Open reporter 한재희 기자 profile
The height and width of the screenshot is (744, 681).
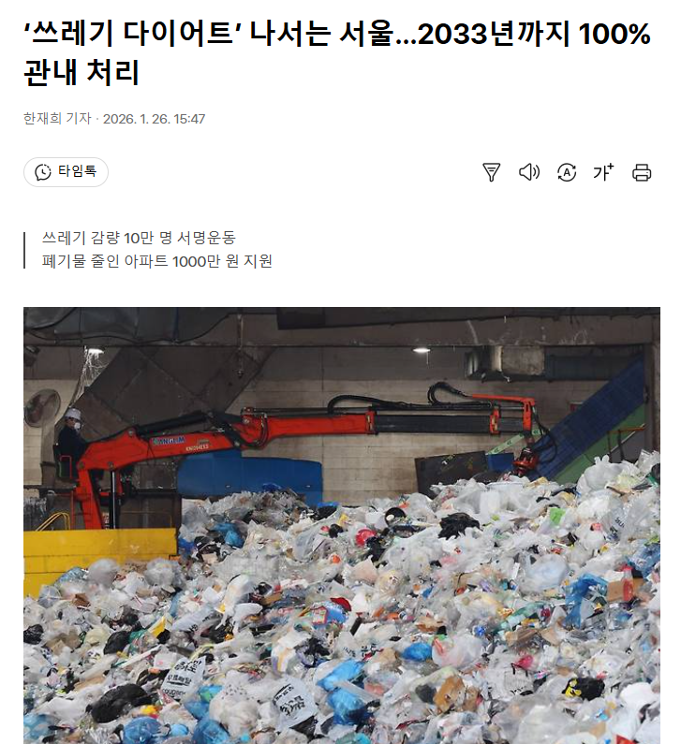(57, 118)
